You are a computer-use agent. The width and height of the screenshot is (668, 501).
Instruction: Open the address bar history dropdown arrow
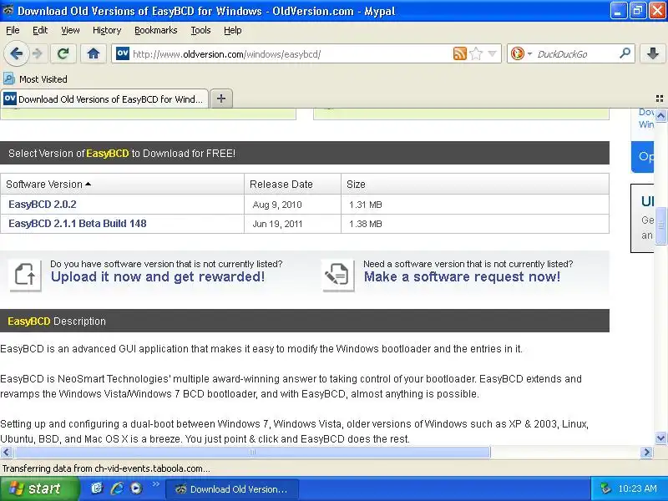click(x=492, y=53)
